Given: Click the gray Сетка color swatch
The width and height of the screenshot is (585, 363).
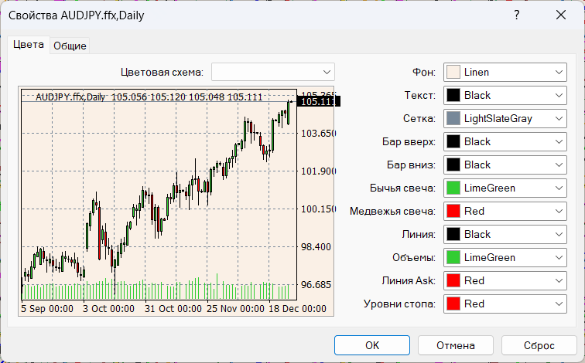Looking at the screenshot, I should tap(453, 118).
